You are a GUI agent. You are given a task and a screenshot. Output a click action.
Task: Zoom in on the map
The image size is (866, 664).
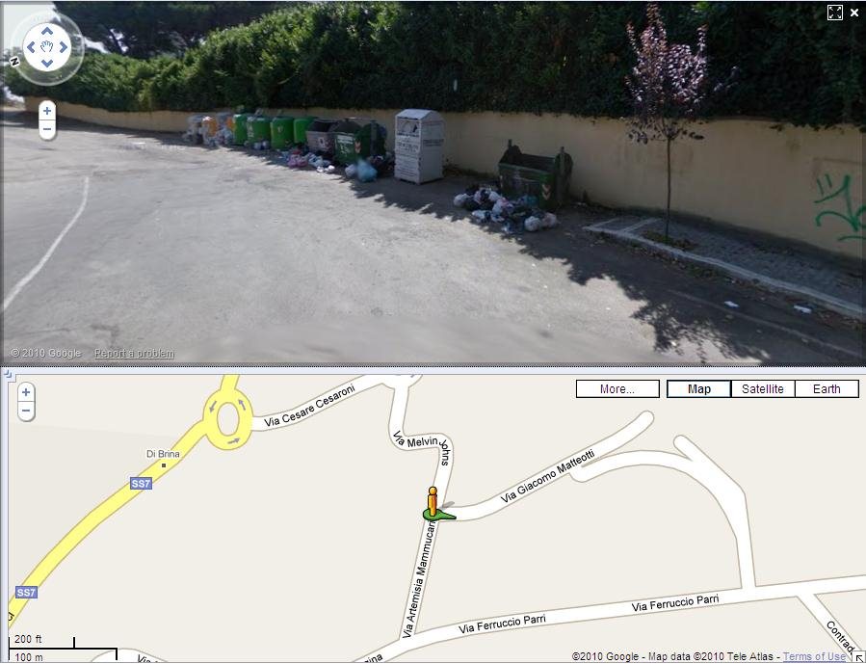(26, 393)
